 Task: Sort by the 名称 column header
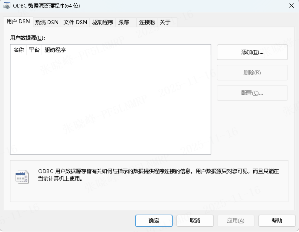click(19, 50)
